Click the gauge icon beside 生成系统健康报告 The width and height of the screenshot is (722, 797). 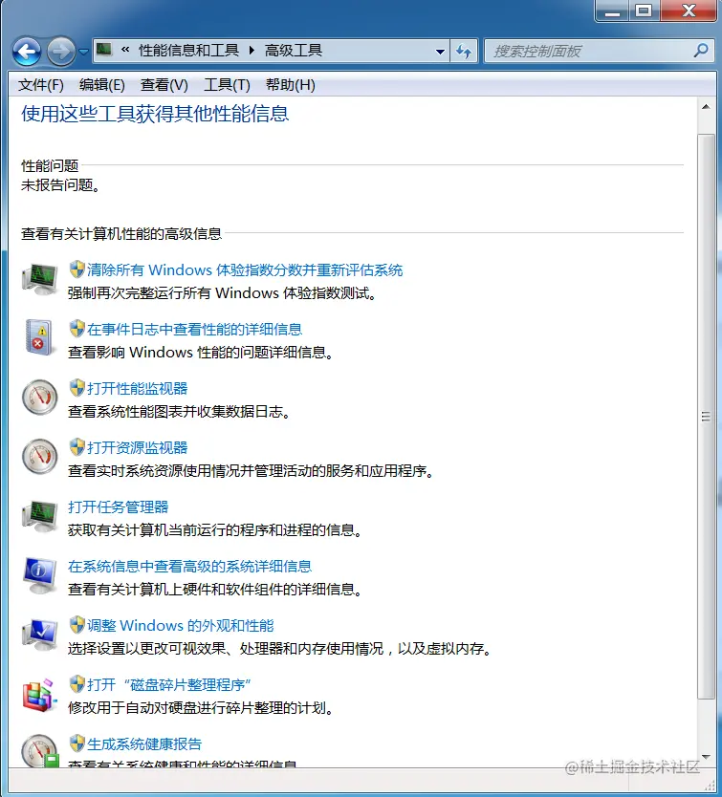(x=40, y=751)
